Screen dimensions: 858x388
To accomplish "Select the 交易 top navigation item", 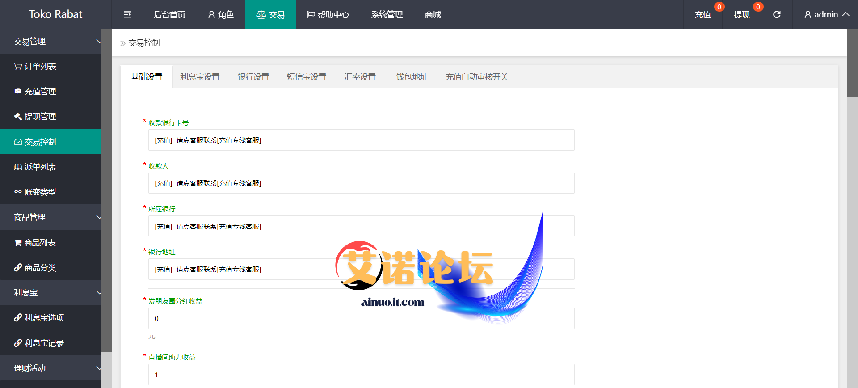I will 270,15.
